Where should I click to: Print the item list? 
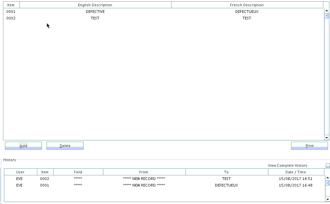click(309, 146)
